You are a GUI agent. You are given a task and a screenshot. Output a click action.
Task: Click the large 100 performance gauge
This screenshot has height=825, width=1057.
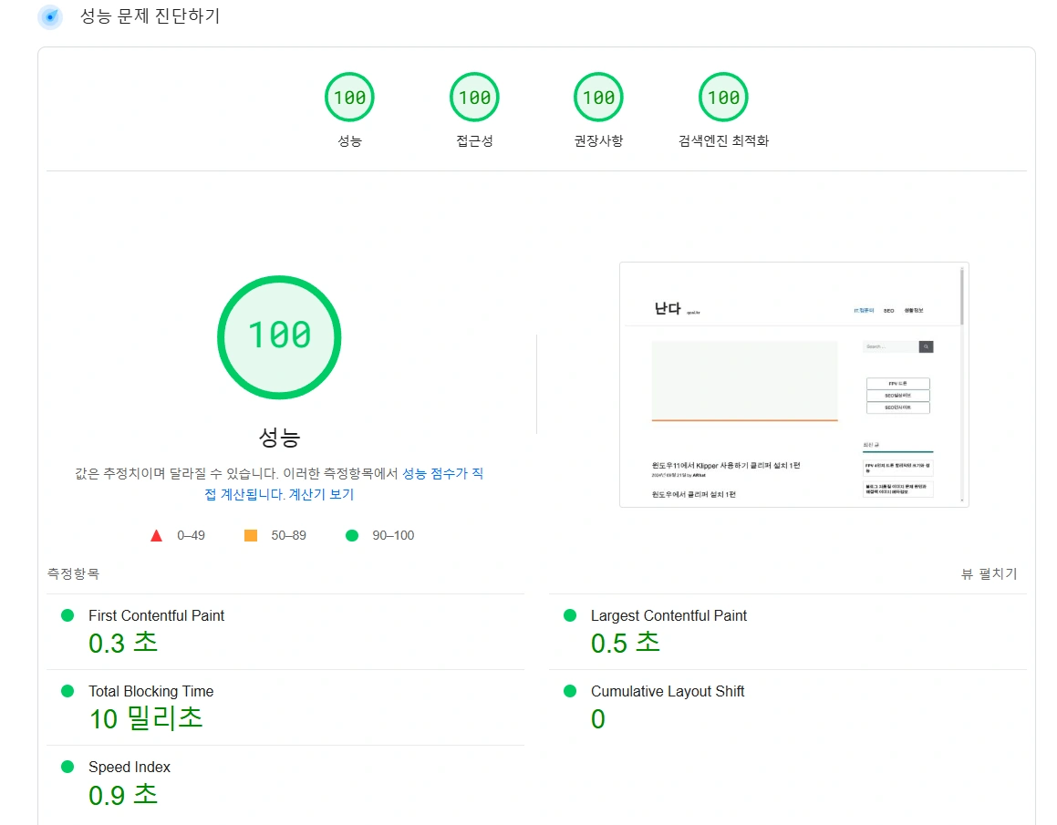(x=279, y=337)
